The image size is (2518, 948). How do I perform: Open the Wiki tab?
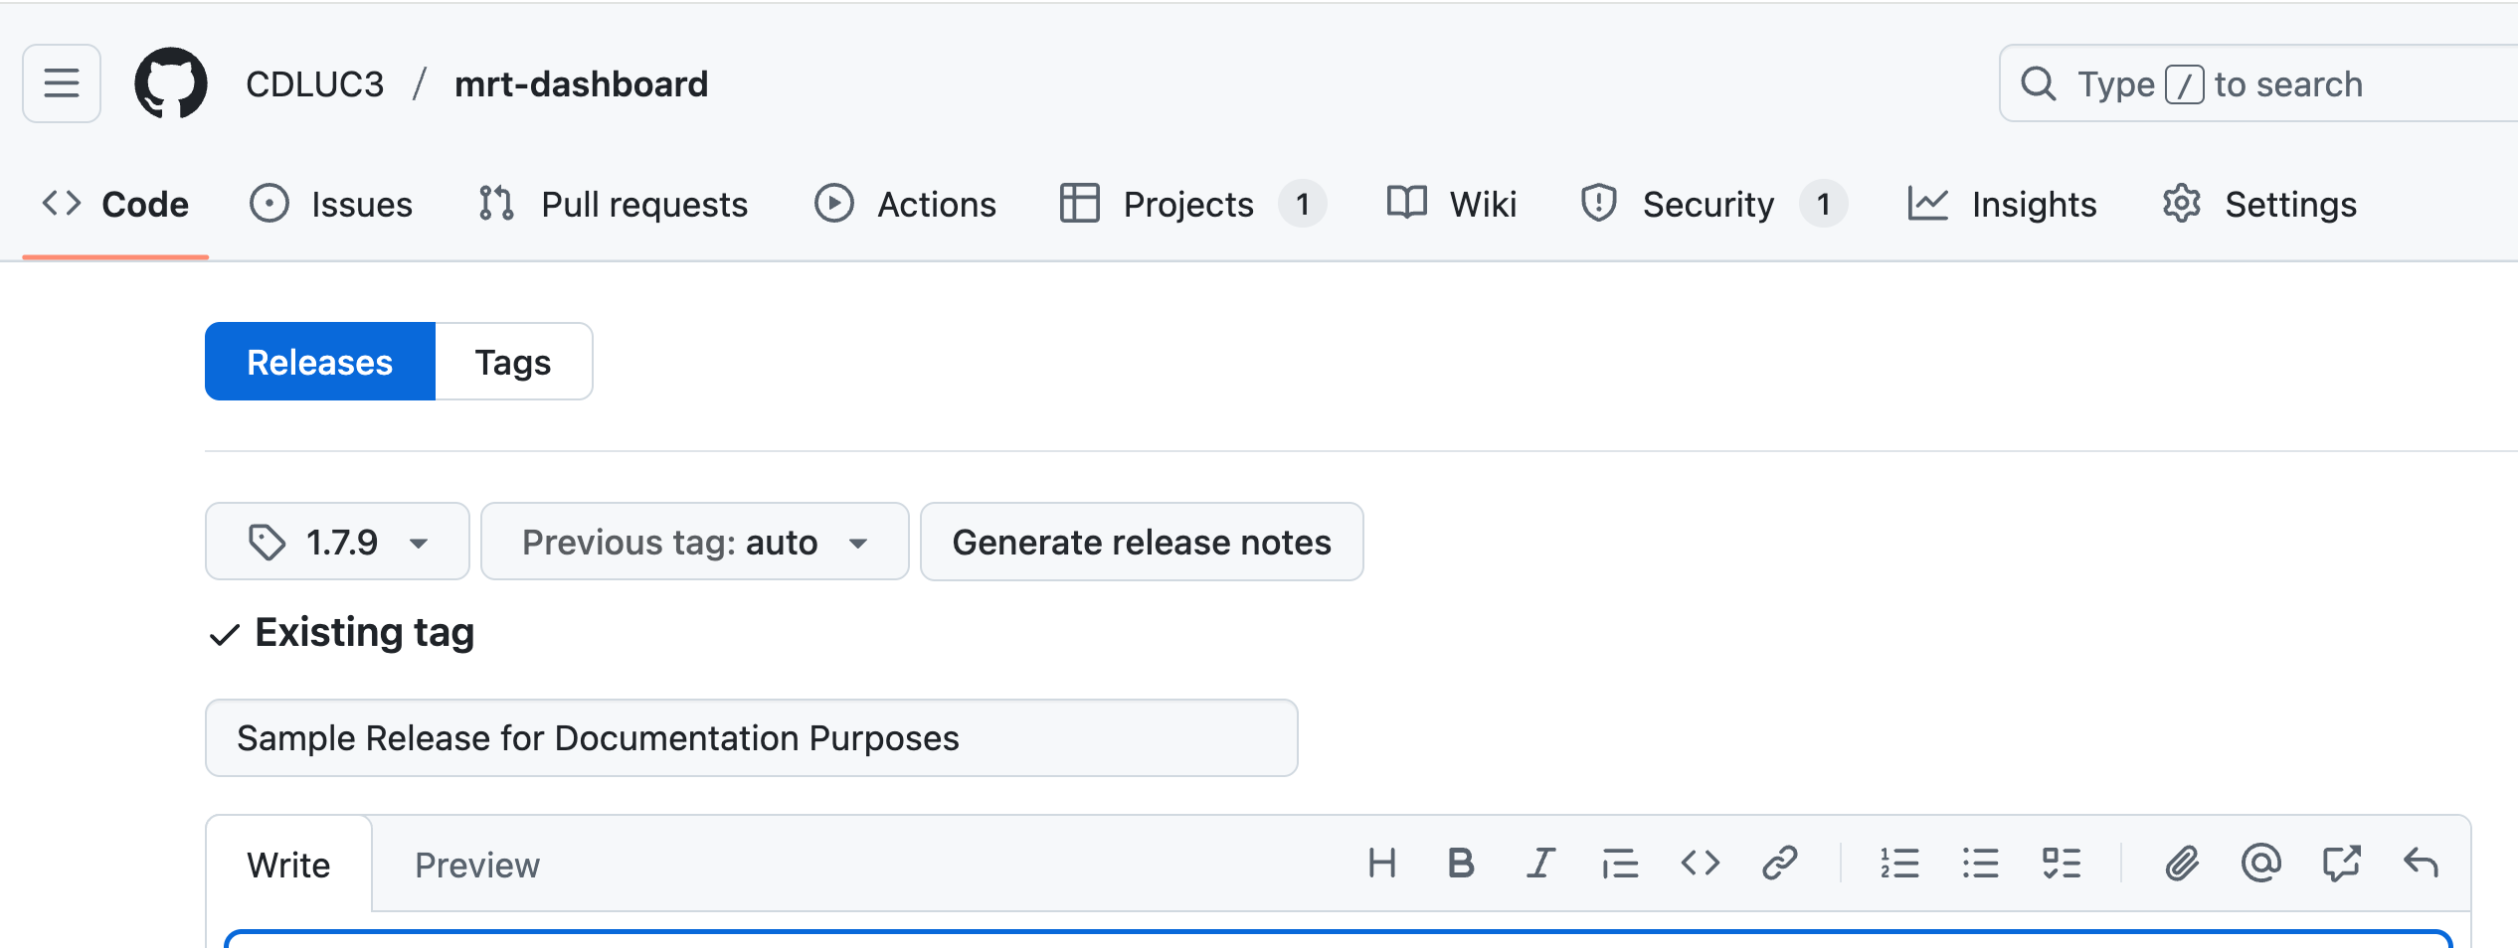[1452, 204]
